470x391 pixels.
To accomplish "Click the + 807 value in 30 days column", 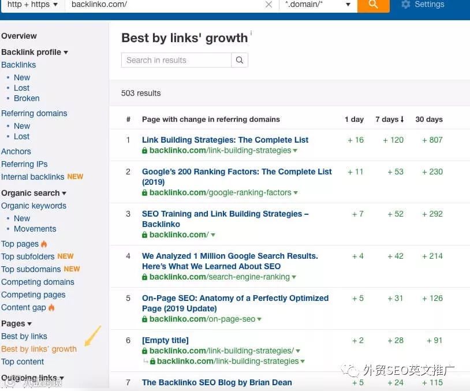I will coord(432,140).
